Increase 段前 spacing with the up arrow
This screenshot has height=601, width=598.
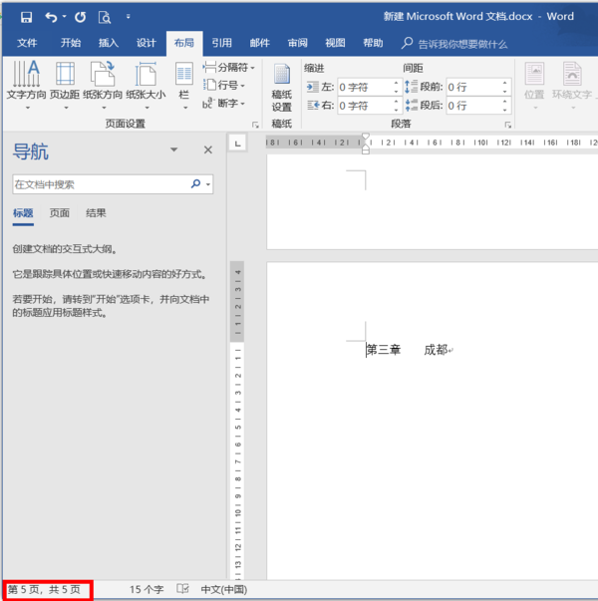tap(505, 83)
